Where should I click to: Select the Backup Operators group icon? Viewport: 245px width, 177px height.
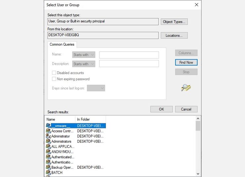point(48,167)
